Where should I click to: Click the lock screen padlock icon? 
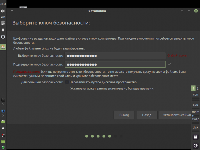point(196,137)
